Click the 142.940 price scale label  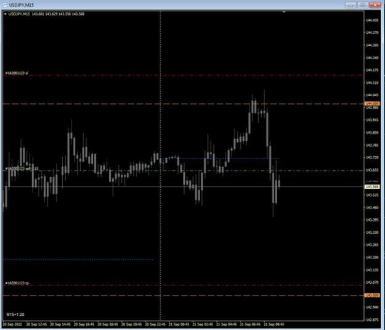pos(372,307)
